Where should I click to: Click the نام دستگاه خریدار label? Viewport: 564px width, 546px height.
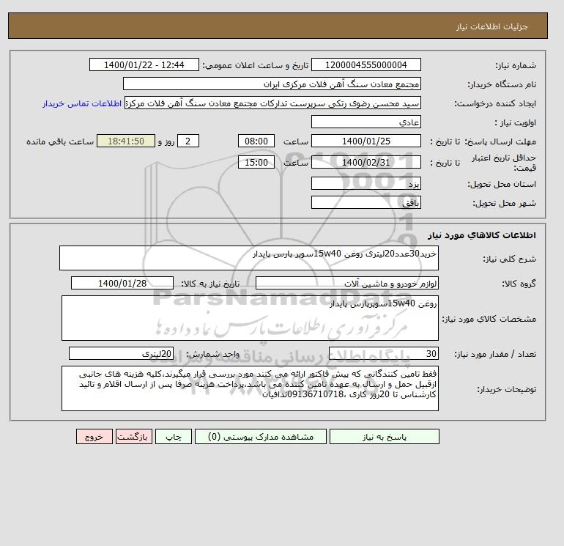pos(502,84)
